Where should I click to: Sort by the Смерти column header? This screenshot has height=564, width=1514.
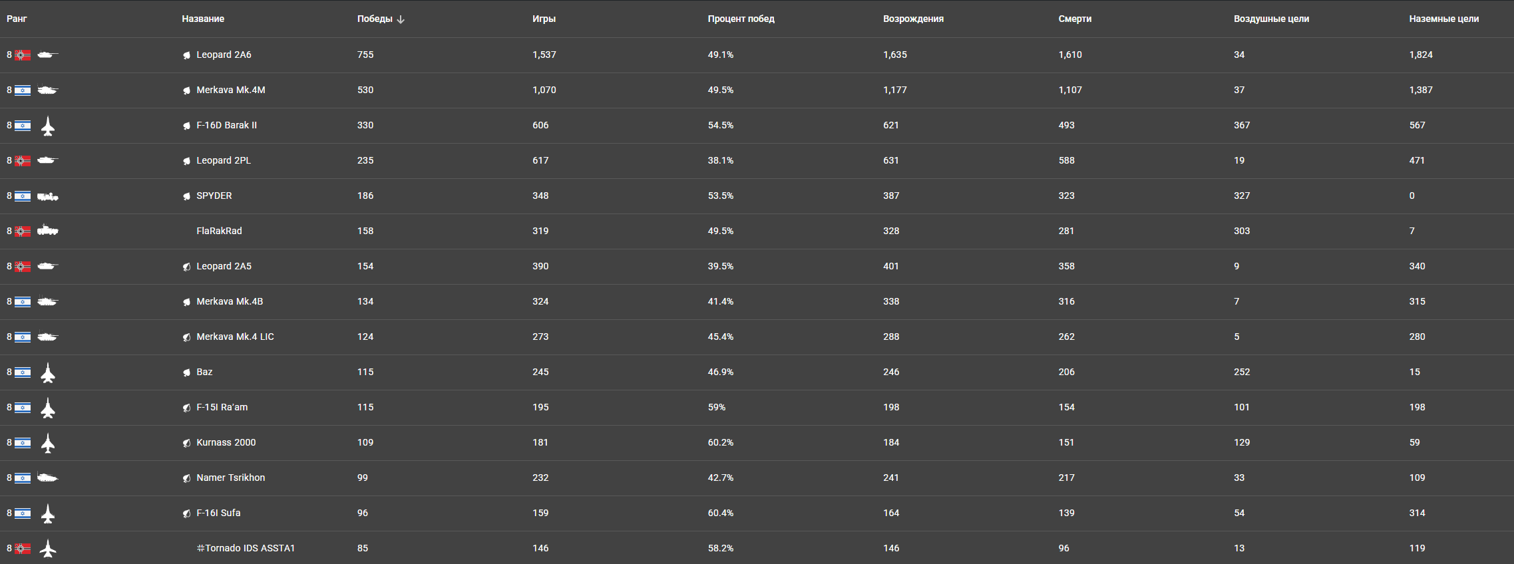point(1075,19)
